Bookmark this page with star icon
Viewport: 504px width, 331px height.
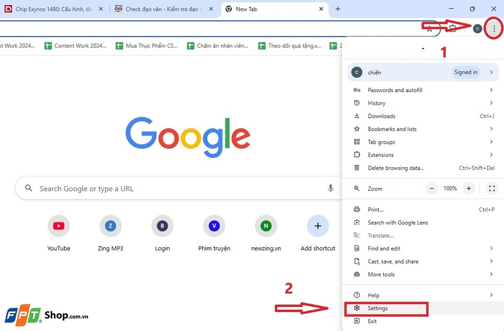[430, 29]
